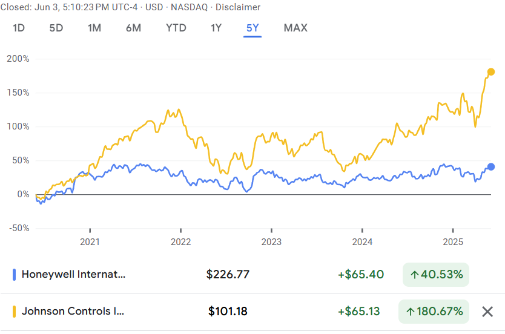Click the yellow Johnson Controls endpoint dot

[x=491, y=72]
